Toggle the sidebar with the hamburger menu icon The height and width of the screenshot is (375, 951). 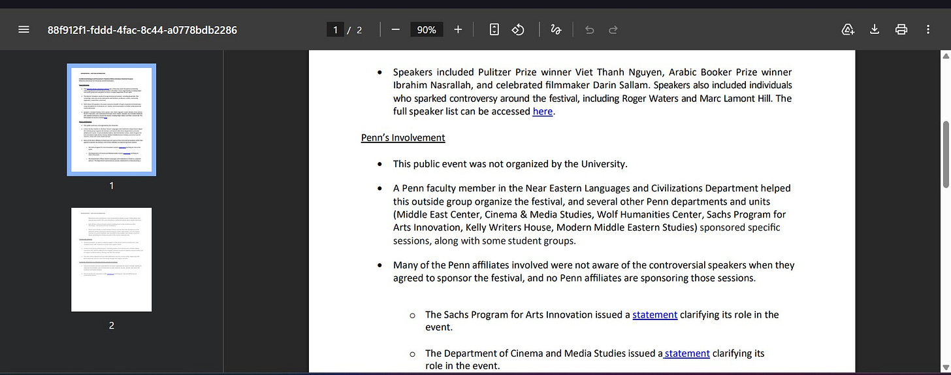24,29
